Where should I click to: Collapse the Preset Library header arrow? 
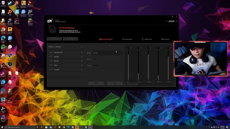coord(82,47)
